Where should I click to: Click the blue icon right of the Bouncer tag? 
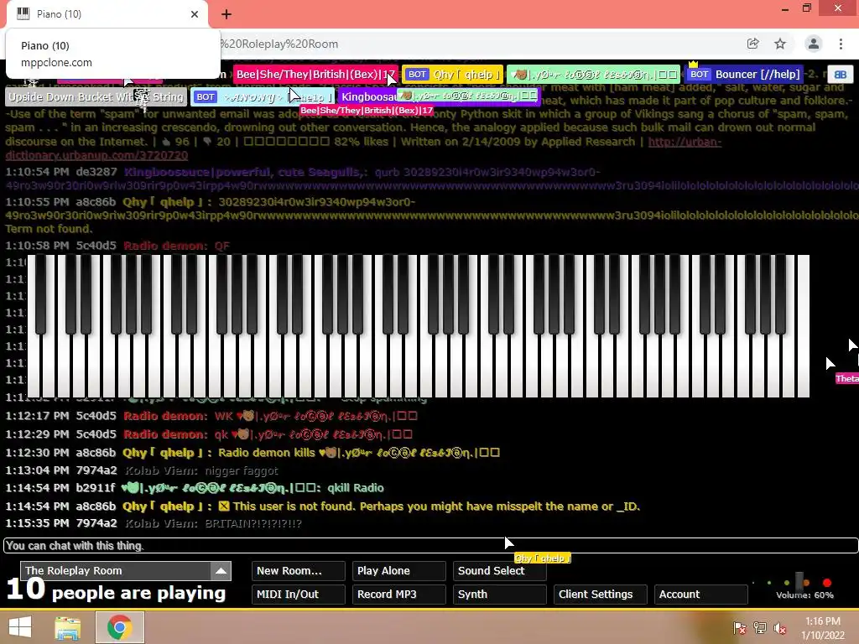pos(841,75)
